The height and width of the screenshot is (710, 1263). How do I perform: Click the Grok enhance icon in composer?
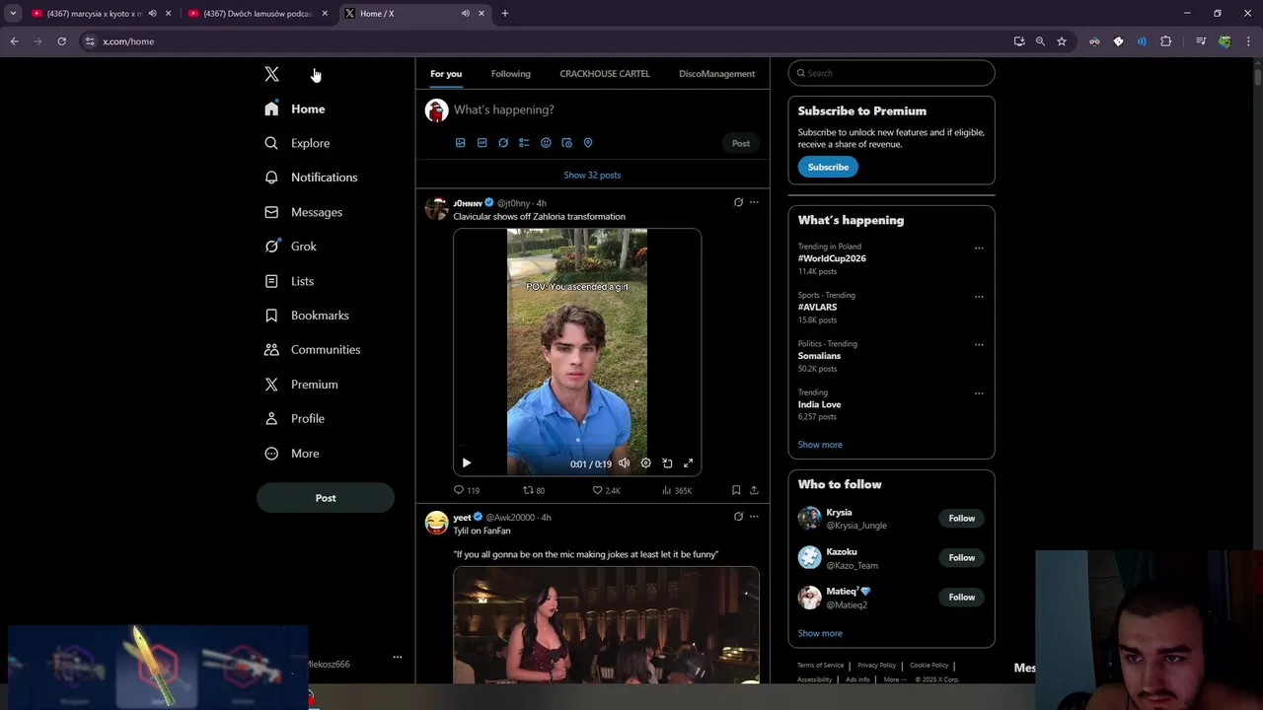point(503,143)
